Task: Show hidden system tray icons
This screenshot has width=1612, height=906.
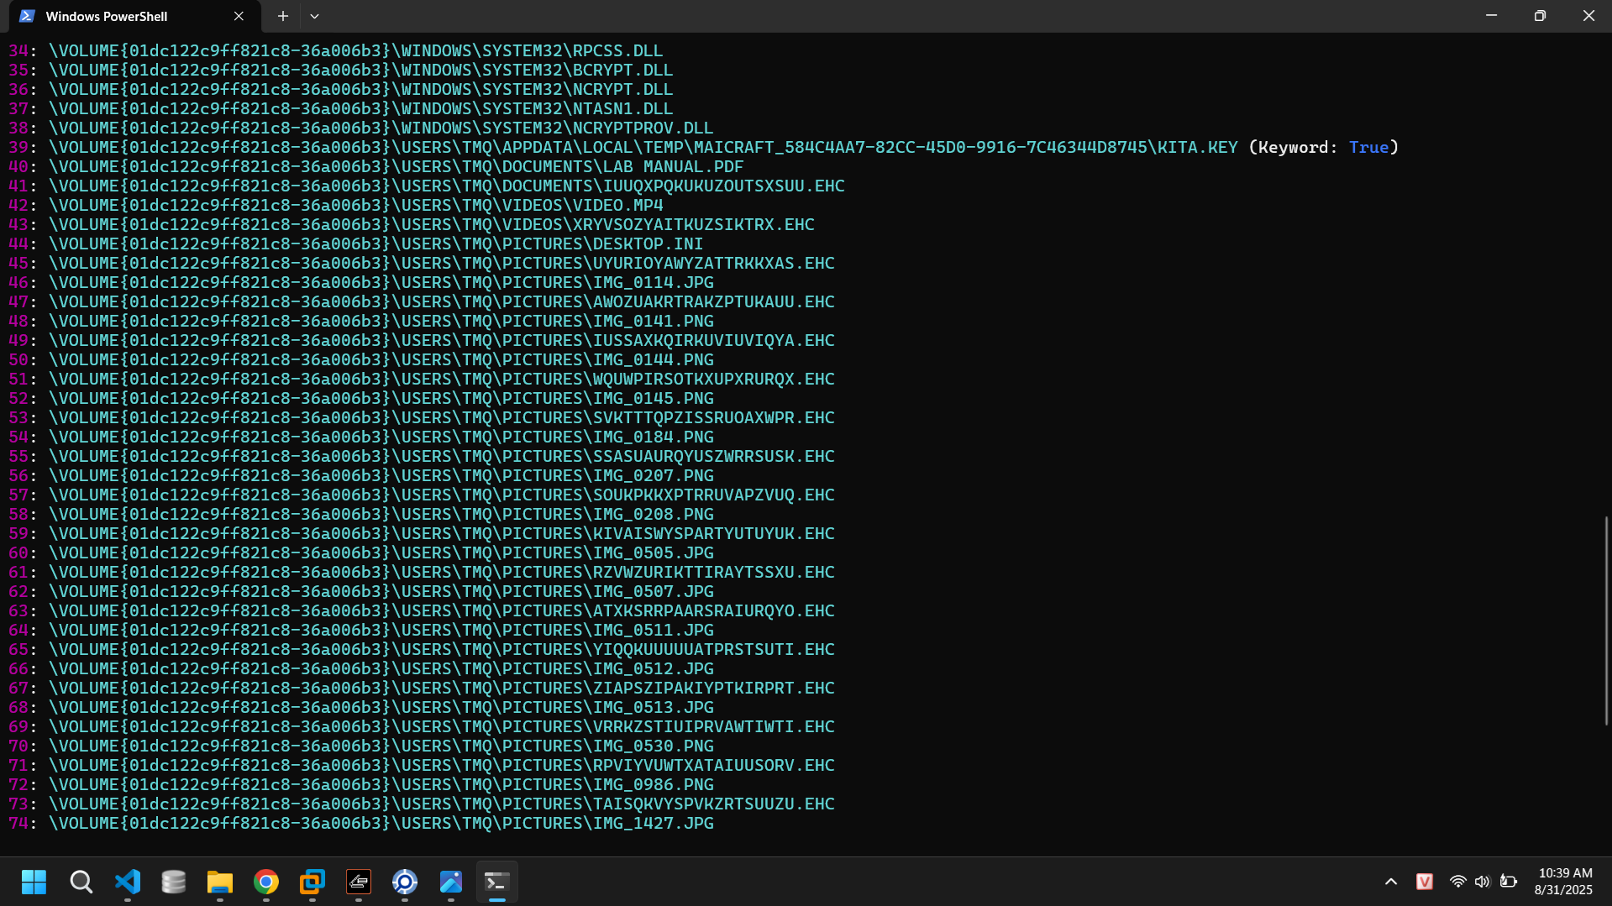Action: click(x=1391, y=882)
